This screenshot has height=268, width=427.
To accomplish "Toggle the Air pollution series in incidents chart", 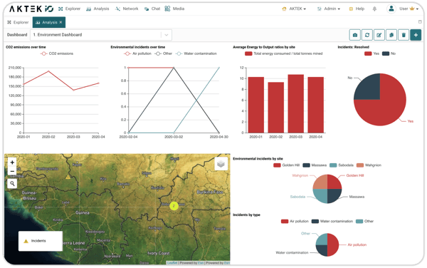I will (x=137, y=53).
